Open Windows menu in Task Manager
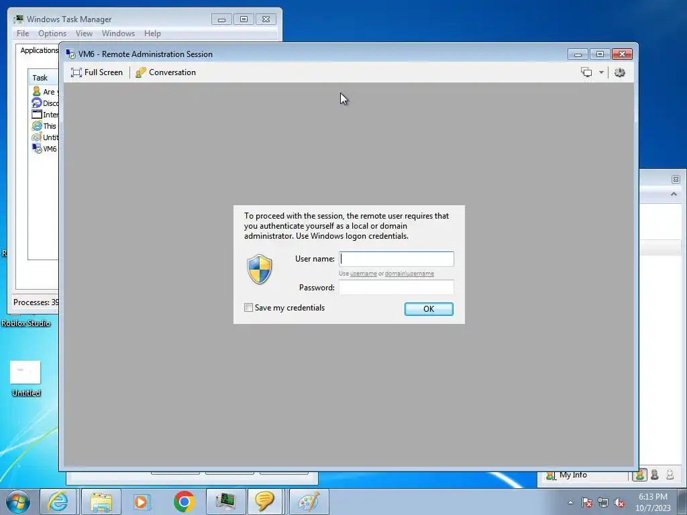Viewport: 687px width, 515px height. click(x=118, y=34)
